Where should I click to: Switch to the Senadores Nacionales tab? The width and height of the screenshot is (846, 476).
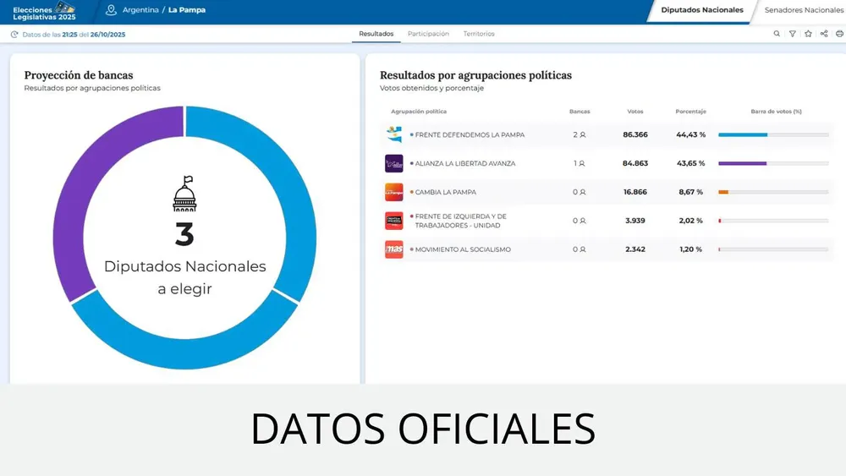pos(804,10)
